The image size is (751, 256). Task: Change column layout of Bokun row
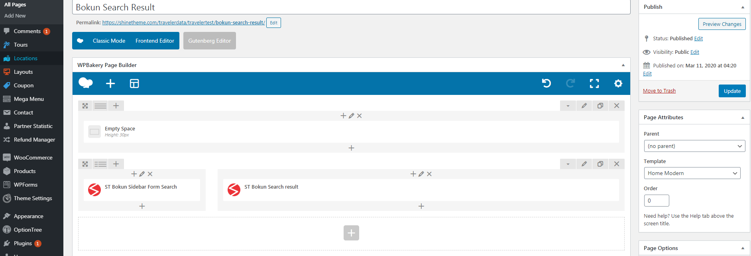click(x=100, y=164)
